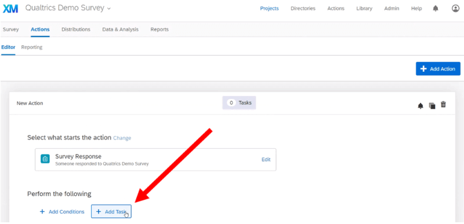Open the user account profile icon
Image resolution: width=464 pixels, height=224 pixels.
pos(455,9)
